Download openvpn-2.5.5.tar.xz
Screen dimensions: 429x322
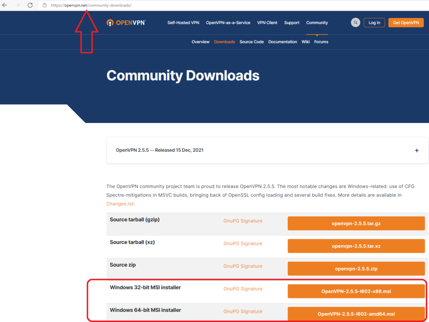356,246
